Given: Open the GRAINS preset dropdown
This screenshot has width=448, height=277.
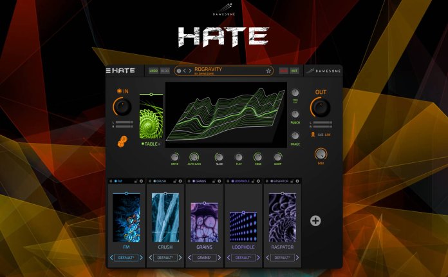Looking at the screenshot, I should (x=204, y=258).
